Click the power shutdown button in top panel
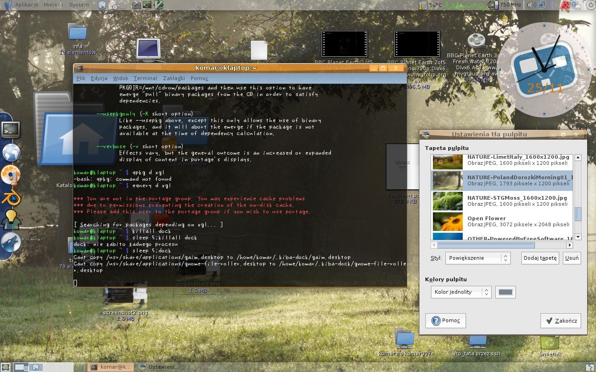596x372 pixels. 590,5
